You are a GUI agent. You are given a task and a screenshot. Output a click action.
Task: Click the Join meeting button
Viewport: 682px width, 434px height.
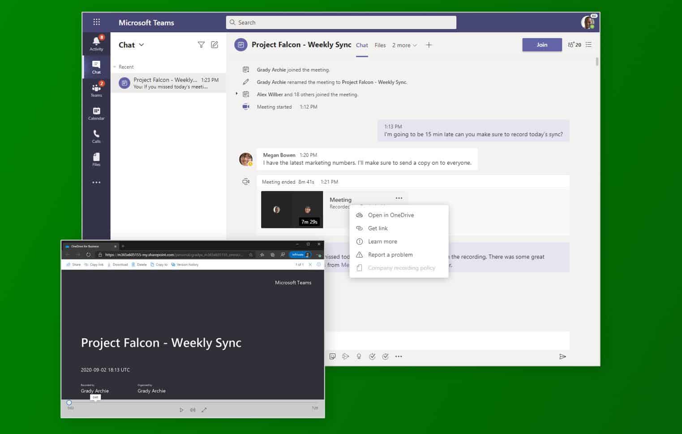tap(542, 45)
